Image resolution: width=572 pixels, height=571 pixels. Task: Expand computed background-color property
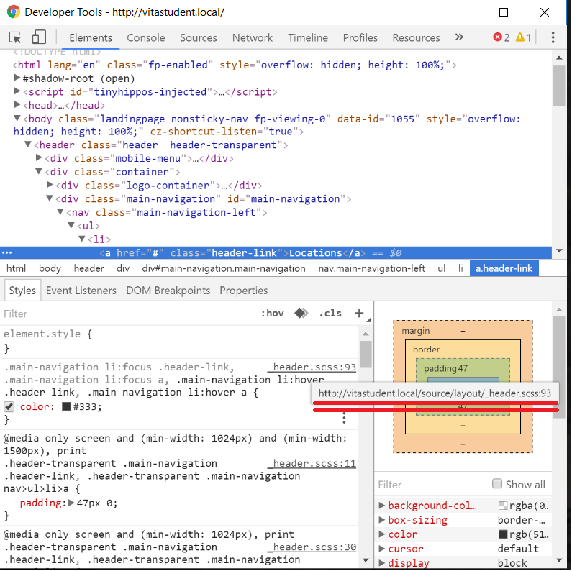[381, 506]
